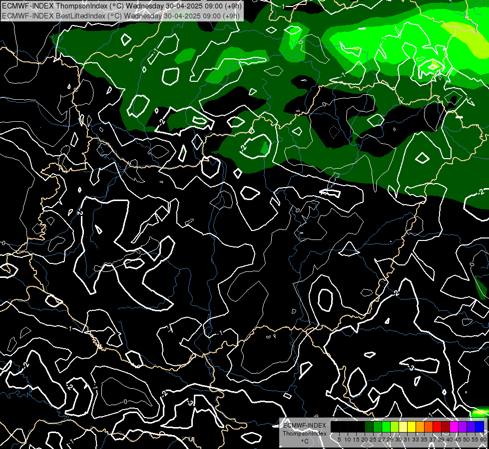Click the legend tick value 29

(390, 440)
